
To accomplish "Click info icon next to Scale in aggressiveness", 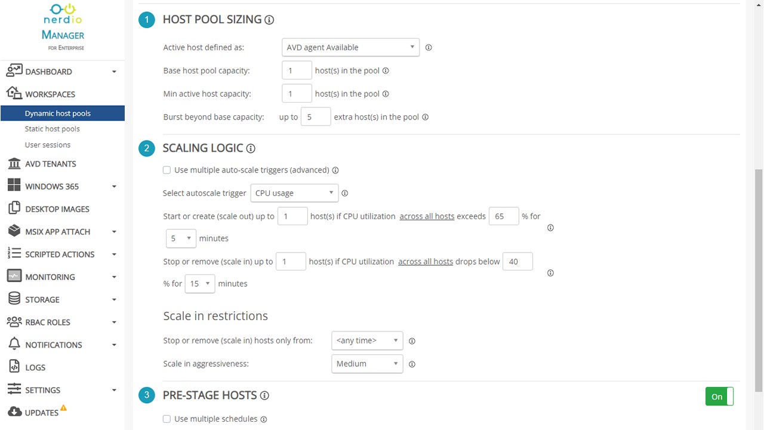I will (412, 364).
